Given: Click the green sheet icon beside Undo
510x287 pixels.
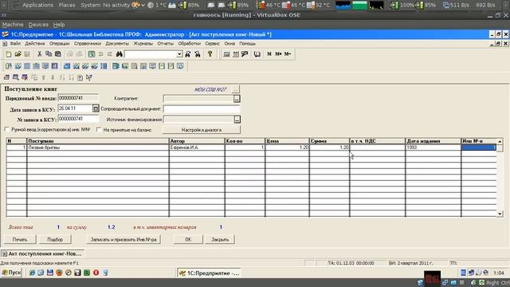Looking at the screenshot, I should pos(92,54).
